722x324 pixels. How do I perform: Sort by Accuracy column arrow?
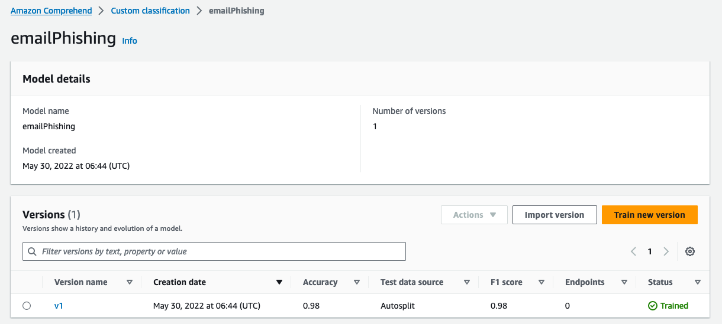[356, 282]
